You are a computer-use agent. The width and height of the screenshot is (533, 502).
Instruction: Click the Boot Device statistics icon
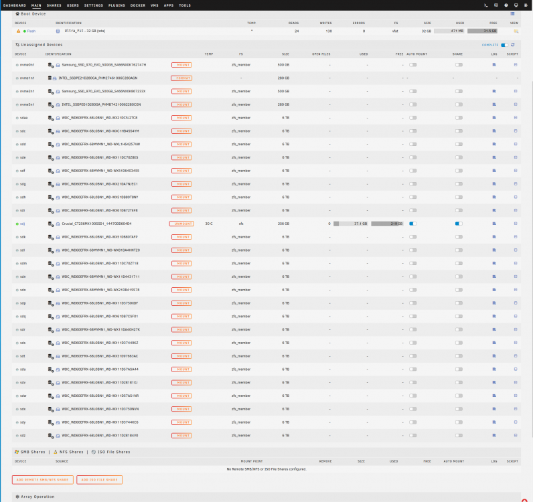[x=512, y=14]
